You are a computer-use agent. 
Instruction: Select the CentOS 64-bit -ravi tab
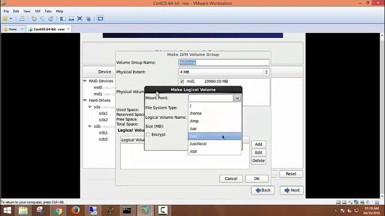(x=47, y=29)
